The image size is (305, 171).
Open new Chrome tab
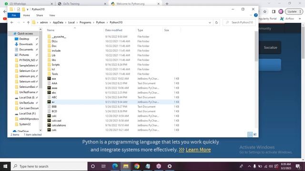pyautogui.click(x=167, y=4)
